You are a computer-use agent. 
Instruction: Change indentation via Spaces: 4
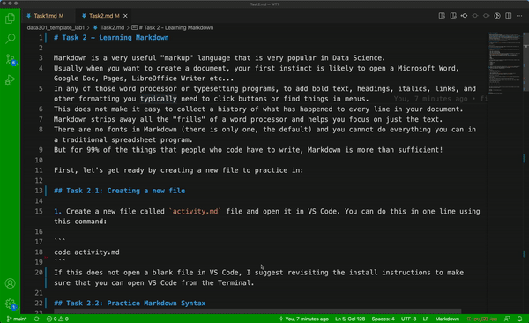click(383, 319)
